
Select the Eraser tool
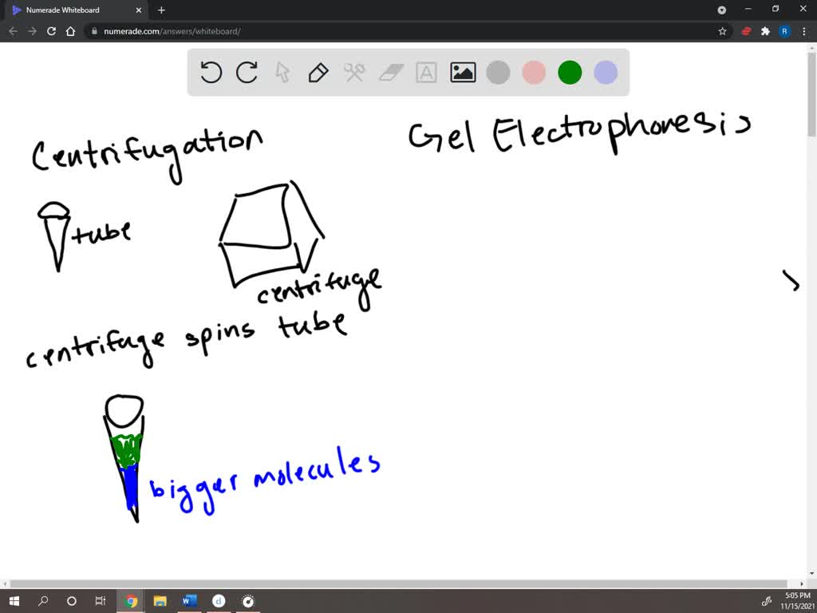coord(390,72)
